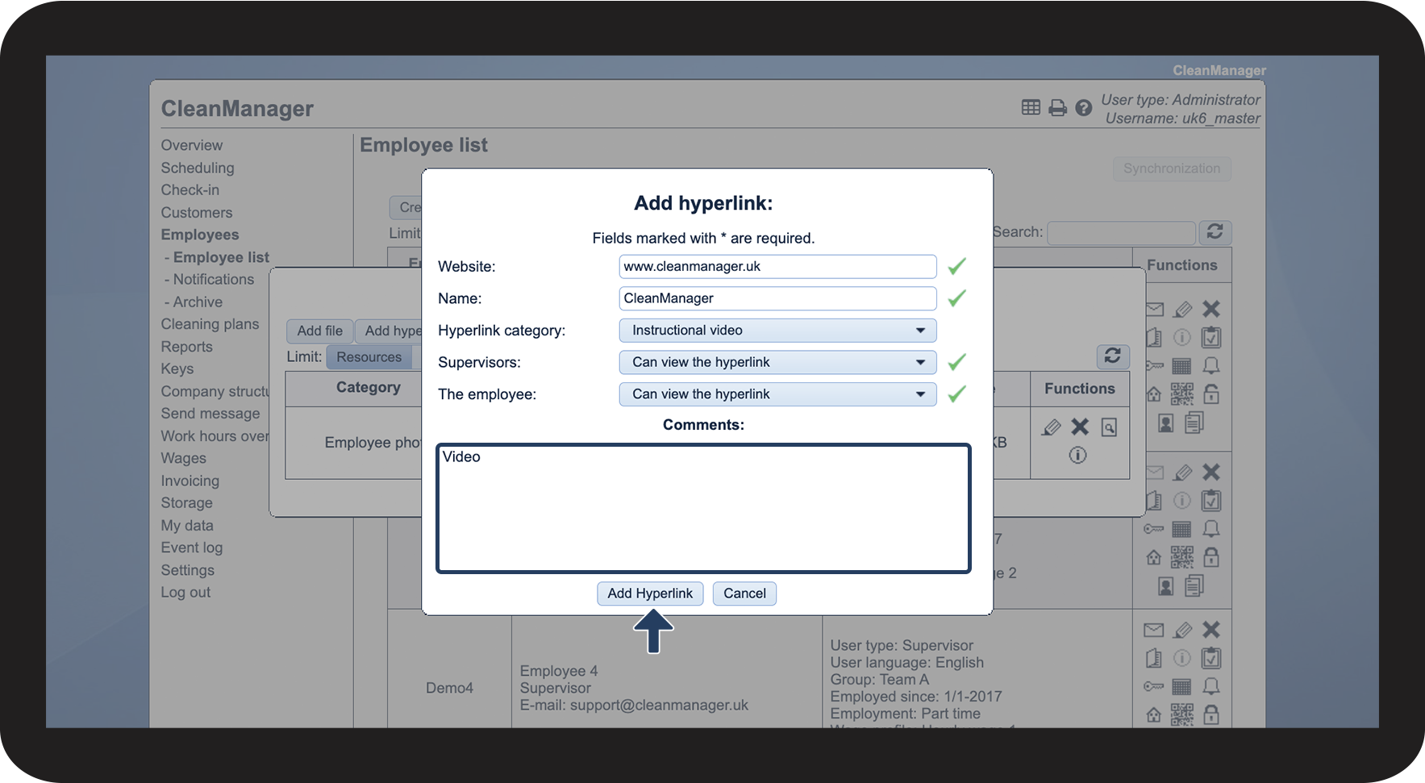Open My data in the sidebar

click(187, 526)
